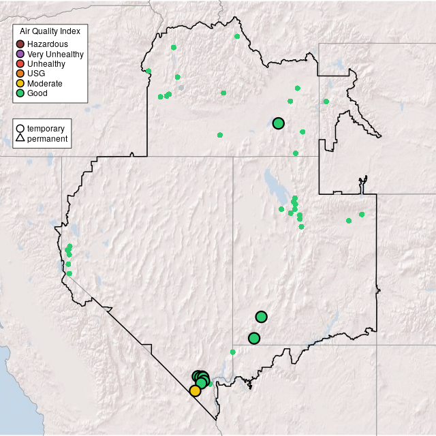Select the Moderate yellow legend circle

point(20,83)
